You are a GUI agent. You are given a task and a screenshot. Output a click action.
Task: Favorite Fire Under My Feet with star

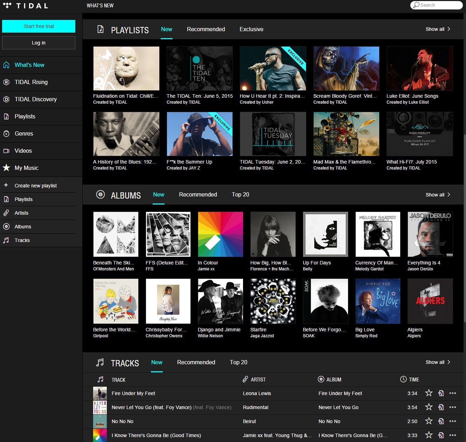429,393
